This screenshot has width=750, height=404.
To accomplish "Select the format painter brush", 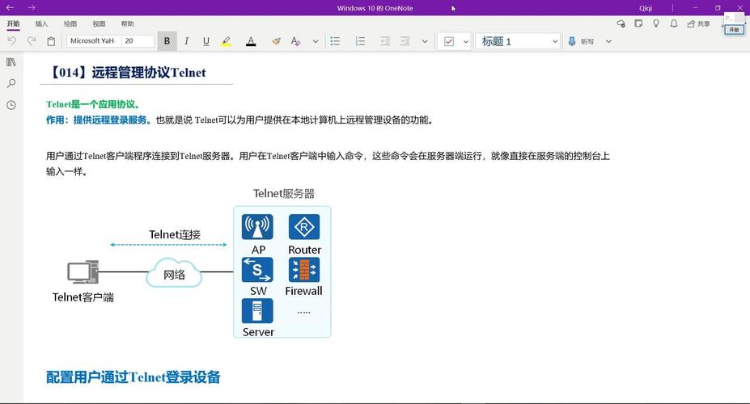I will pyautogui.click(x=276, y=41).
